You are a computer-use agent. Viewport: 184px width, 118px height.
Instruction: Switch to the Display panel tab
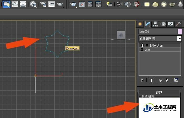(171, 24)
